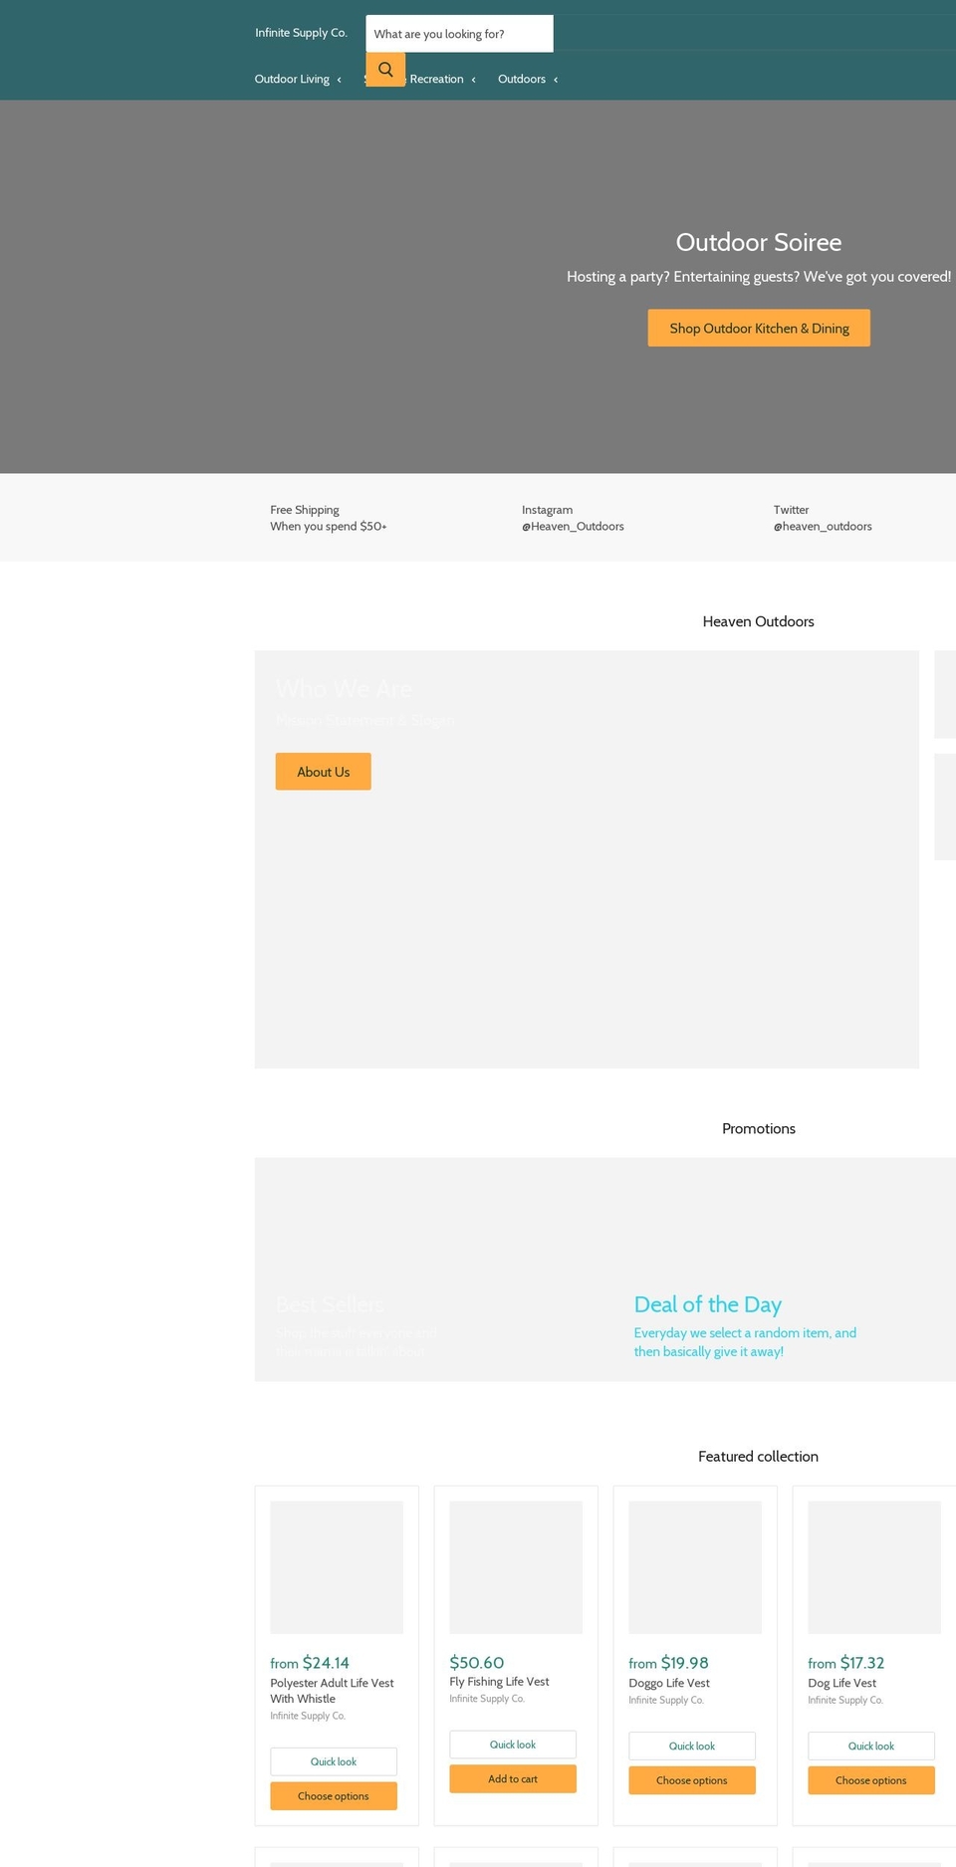The height and width of the screenshot is (1867, 956).
Task: Expand the chevron next to Recreation
Action: 473,80
